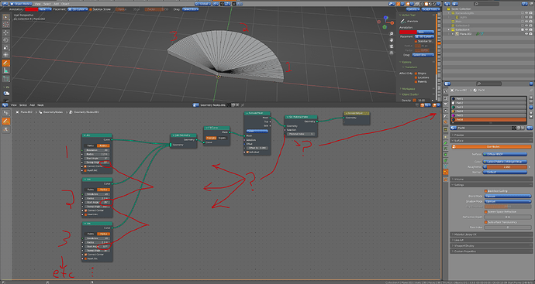Choose the Select Box tool
The width and height of the screenshot is (535, 284).
[x=5, y=17]
